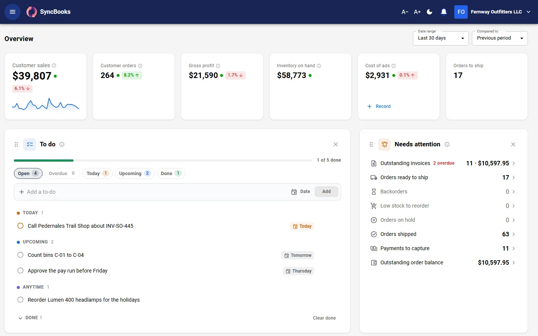This screenshot has height=336, width=538.
Task: Select the Open filter tab
Action: (28, 174)
